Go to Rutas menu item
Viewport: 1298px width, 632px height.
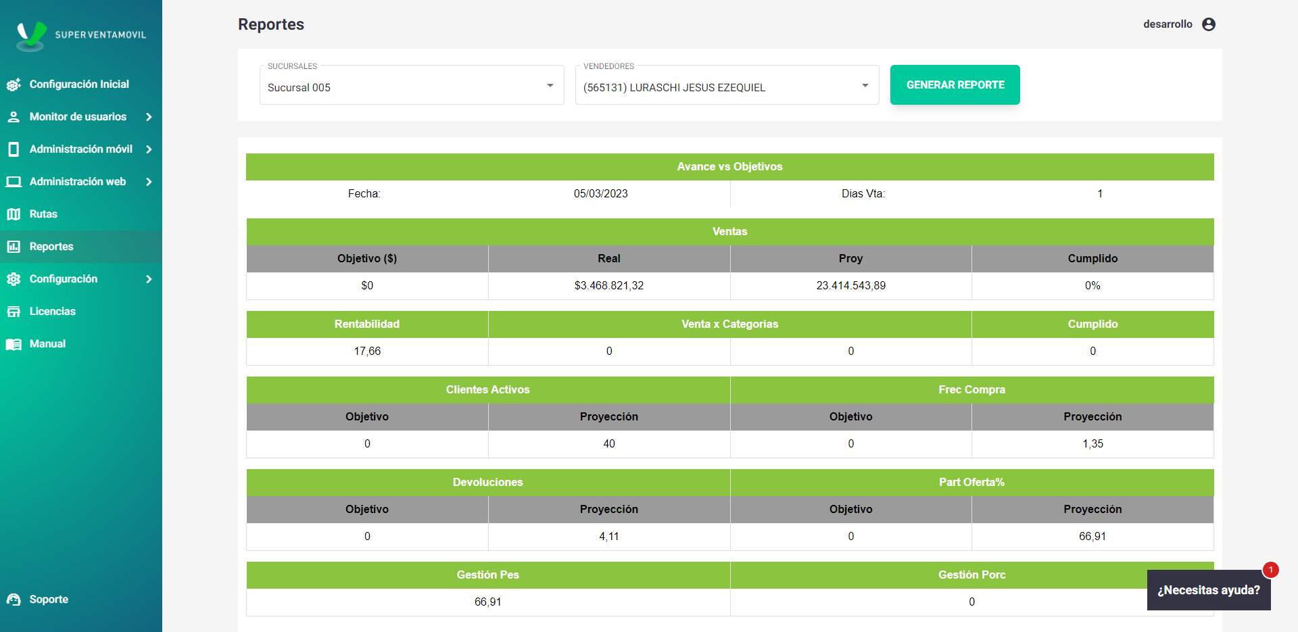pos(81,214)
